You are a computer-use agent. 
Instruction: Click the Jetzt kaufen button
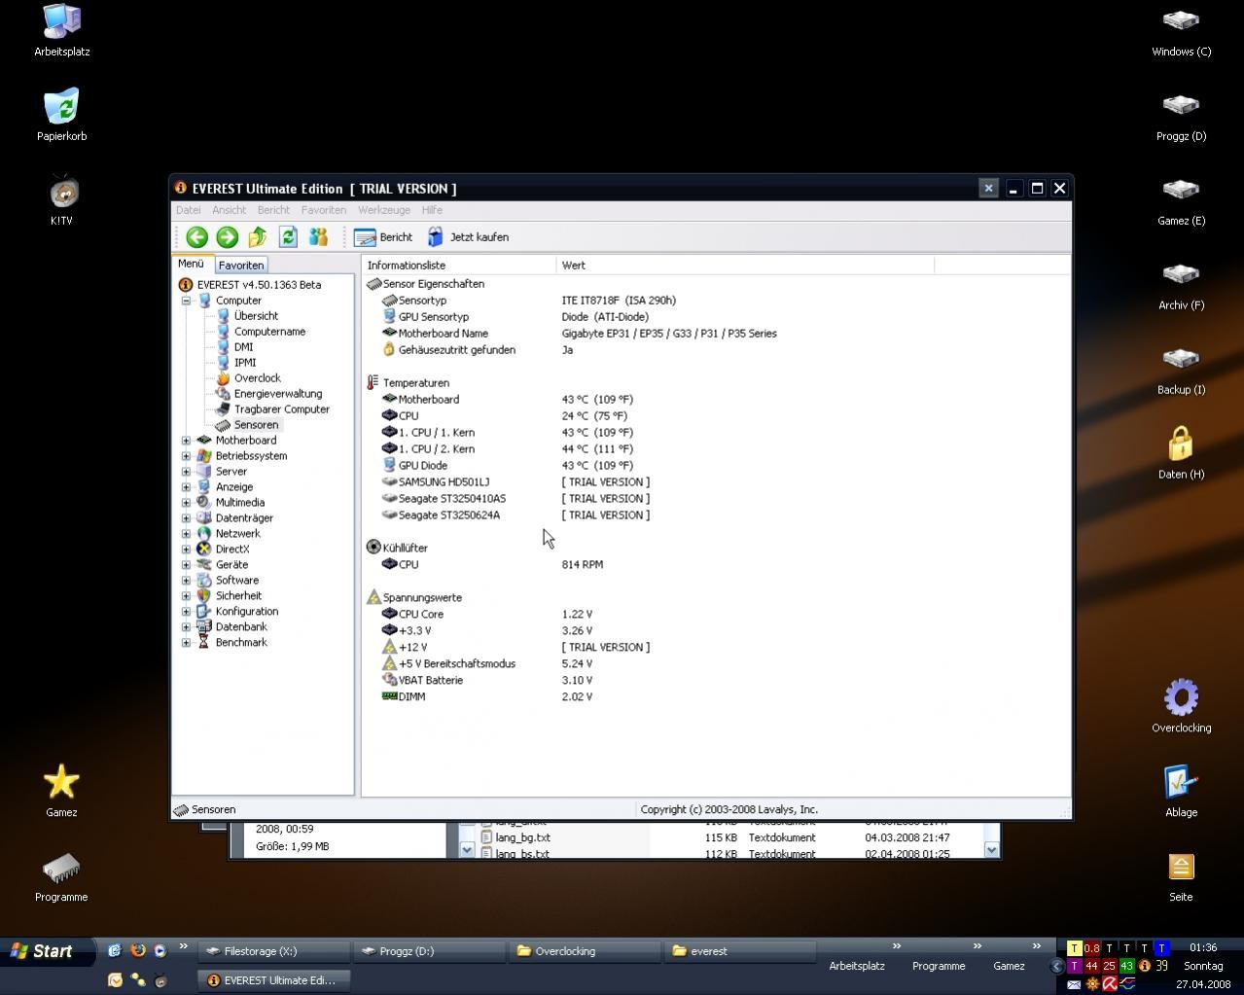pos(468,236)
